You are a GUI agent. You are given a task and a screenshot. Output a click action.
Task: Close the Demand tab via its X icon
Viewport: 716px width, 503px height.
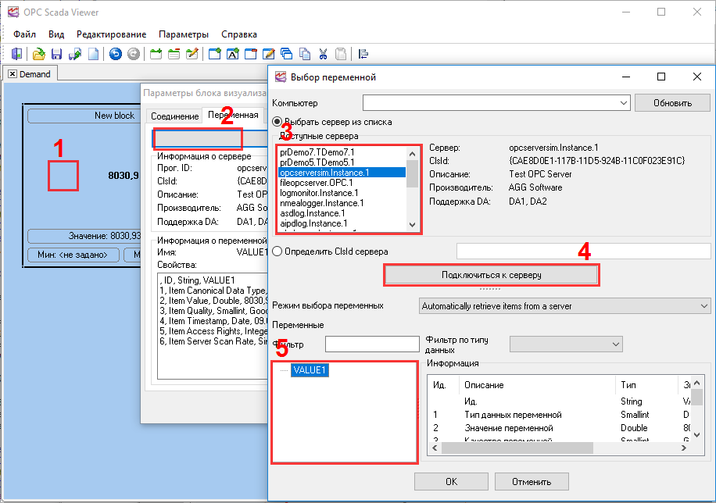point(13,74)
